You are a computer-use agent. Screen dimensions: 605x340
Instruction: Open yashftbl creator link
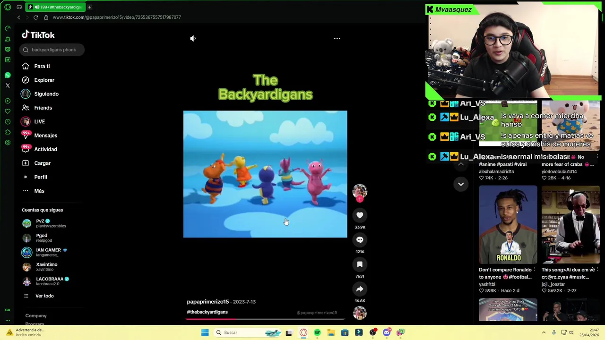click(x=487, y=284)
